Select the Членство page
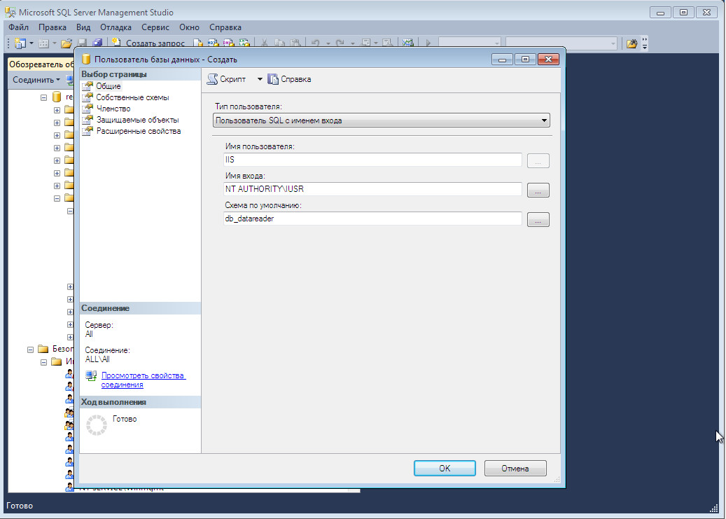Image resolution: width=726 pixels, height=519 pixels. (x=113, y=109)
